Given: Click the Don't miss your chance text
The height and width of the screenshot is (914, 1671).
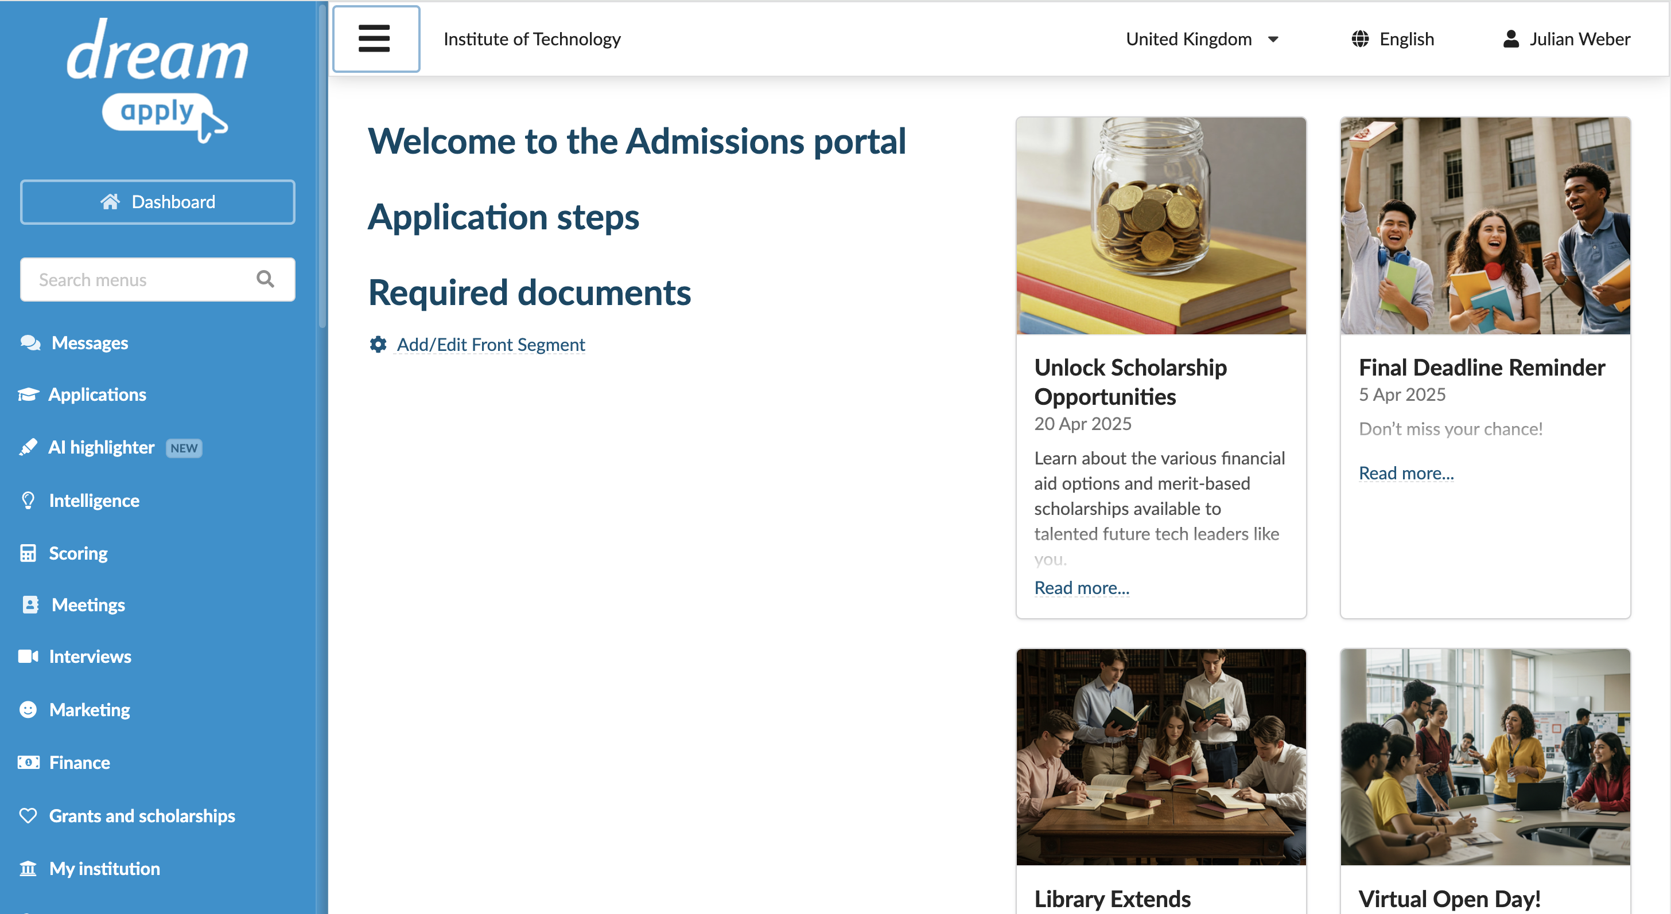Looking at the screenshot, I should 1451,429.
